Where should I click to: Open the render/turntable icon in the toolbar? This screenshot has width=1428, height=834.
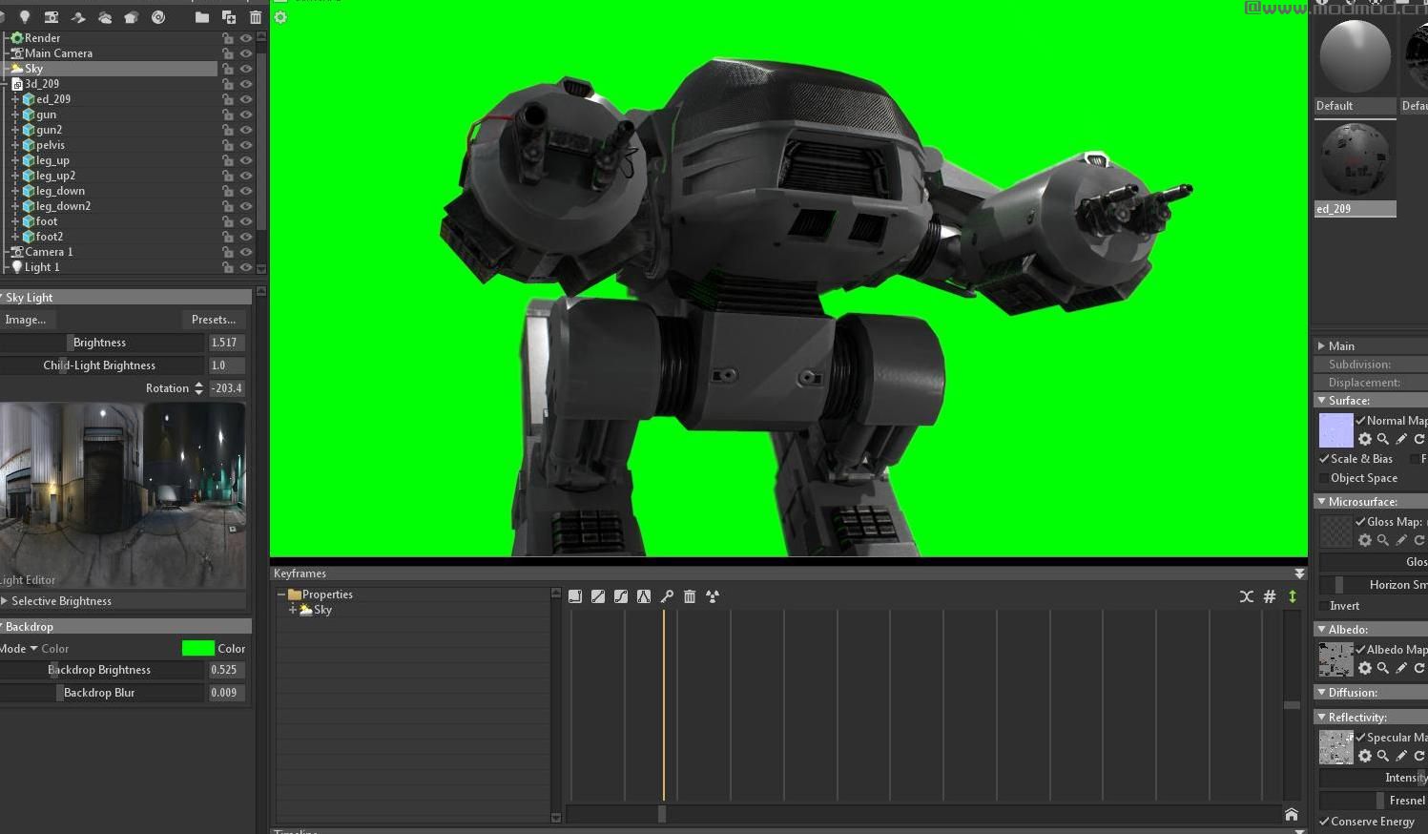(159, 16)
